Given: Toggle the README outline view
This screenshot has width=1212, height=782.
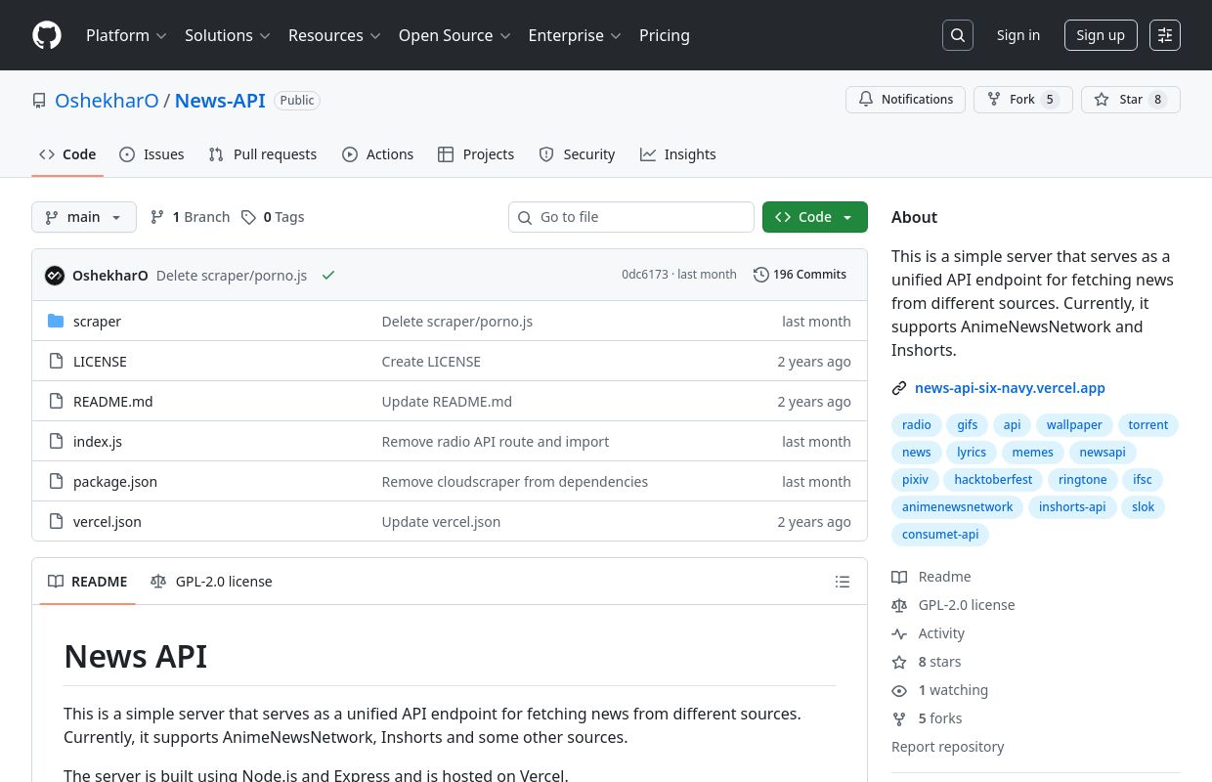Looking at the screenshot, I should coord(842,582).
